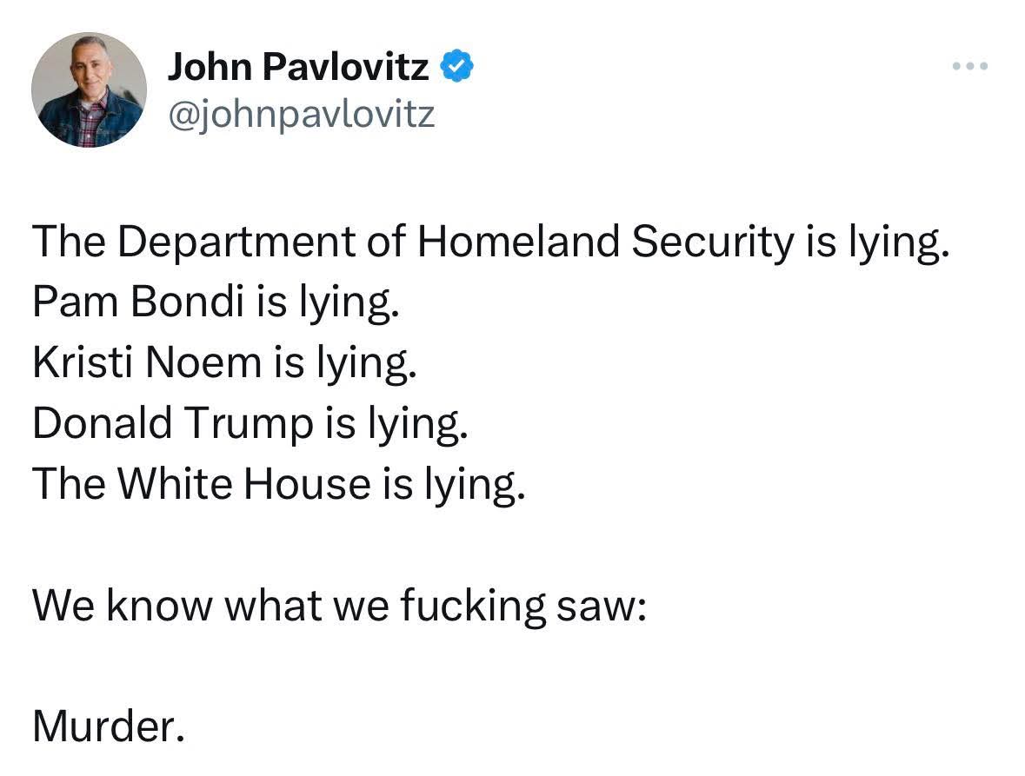Click the blue verified checkmark badge
1025x776 pixels.
[457, 66]
